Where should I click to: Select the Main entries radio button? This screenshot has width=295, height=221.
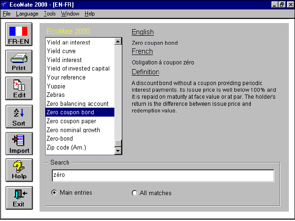coord(55,193)
